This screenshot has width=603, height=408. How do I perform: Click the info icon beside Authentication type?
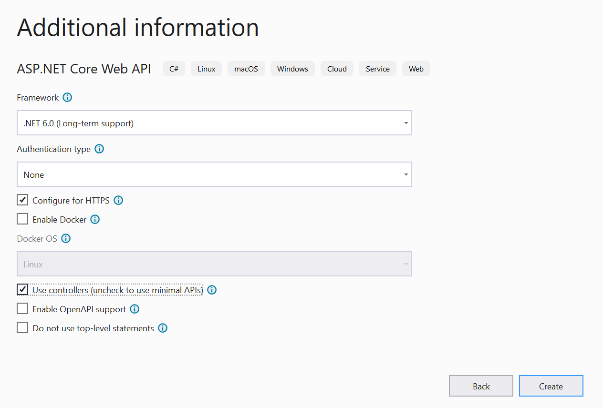[x=99, y=149]
